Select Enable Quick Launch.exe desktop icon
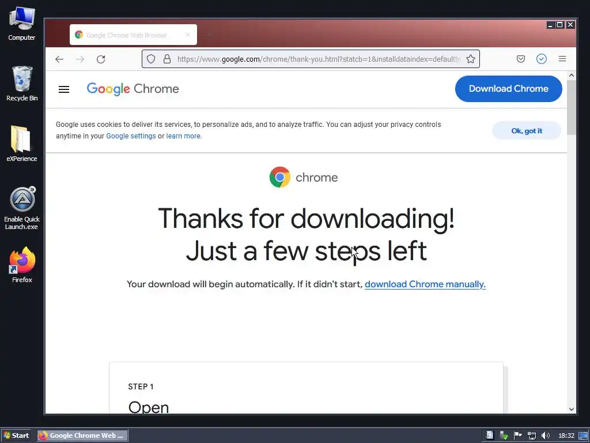The height and width of the screenshot is (443, 590). coord(22,208)
